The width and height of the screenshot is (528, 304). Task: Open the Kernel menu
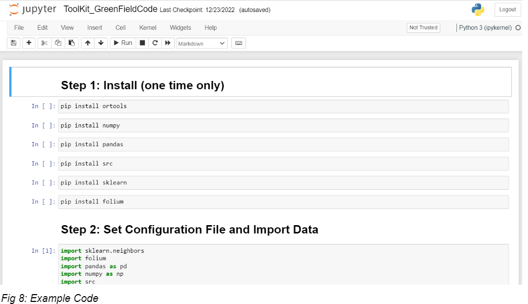(148, 28)
